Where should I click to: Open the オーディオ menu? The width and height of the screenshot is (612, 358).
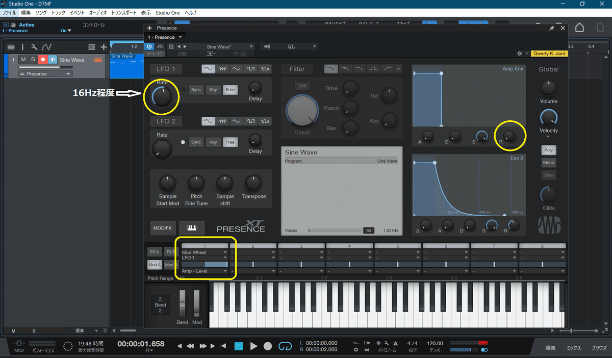[x=98, y=12]
